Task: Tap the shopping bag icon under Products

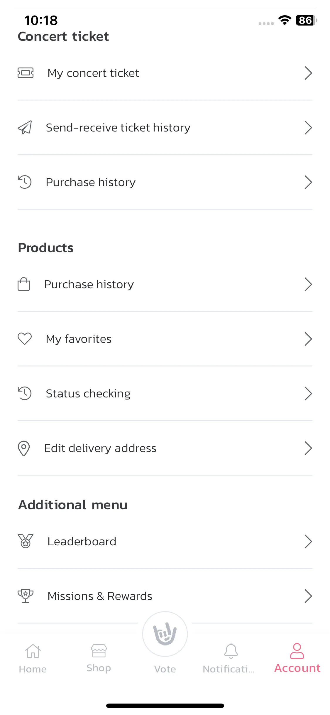Action: pyautogui.click(x=24, y=284)
